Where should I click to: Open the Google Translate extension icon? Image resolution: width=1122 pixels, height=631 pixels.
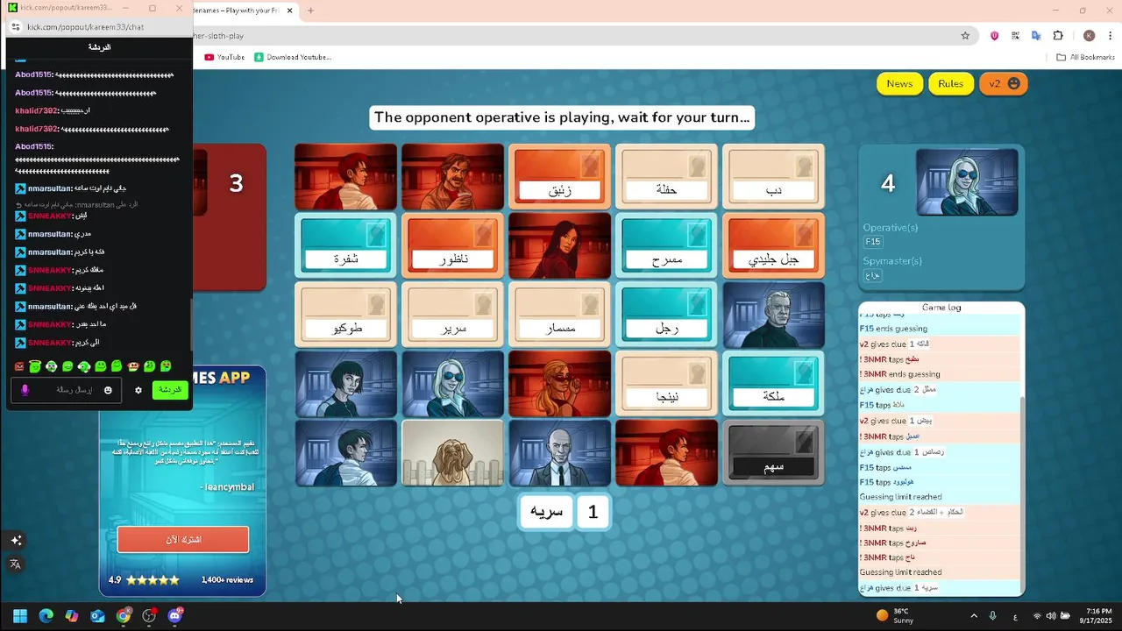1036,36
